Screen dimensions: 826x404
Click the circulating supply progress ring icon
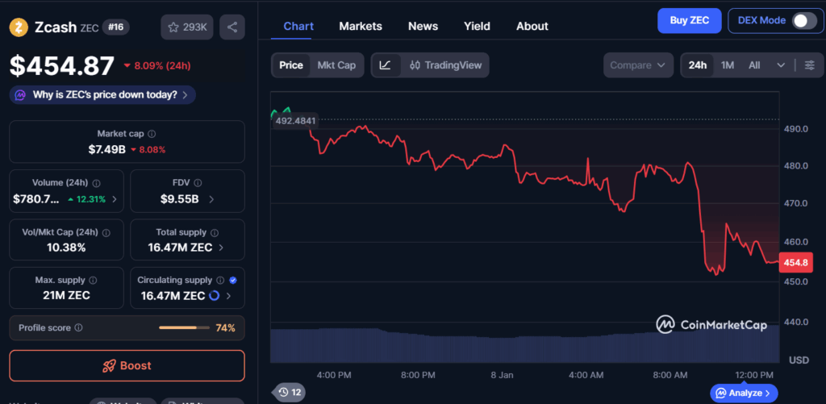[214, 295]
